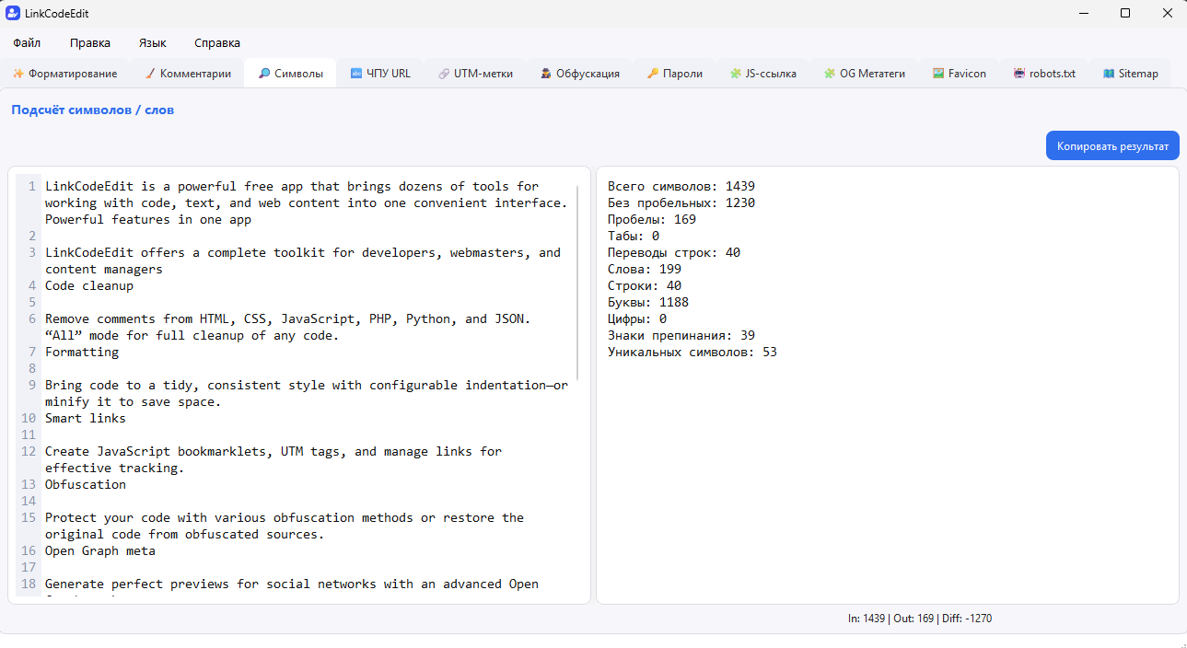Image resolution: width=1187 pixels, height=648 pixels.
Task: Click the chain icon on UTM-метки tab
Action: [x=444, y=74]
